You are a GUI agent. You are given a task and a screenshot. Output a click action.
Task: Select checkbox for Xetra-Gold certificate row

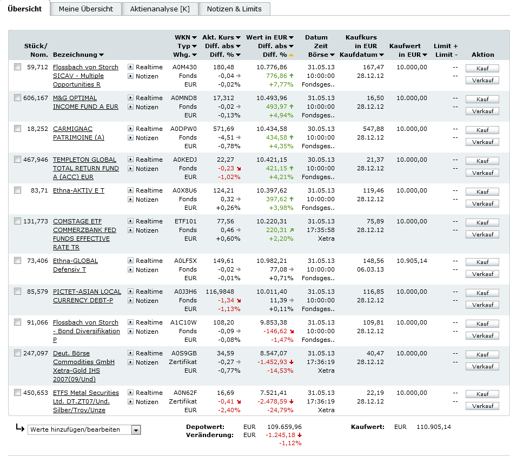pos(17,353)
